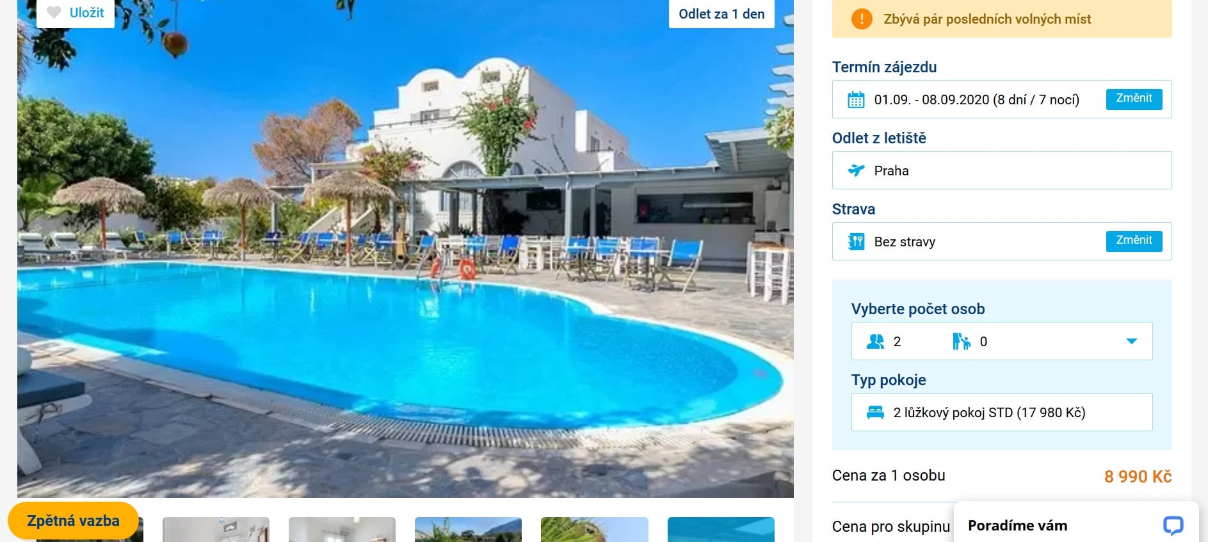Click the heart icon to save hotel
Image resolution: width=1208 pixels, height=542 pixels.
pyautogui.click(x=54, y=12)
